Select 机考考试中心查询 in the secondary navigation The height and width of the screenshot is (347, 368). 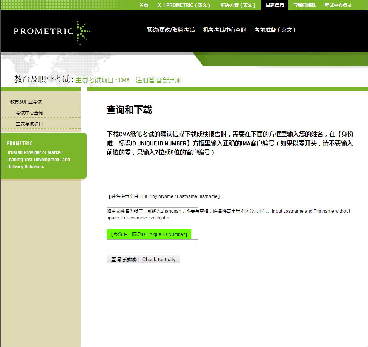click(x=224, y=29)
